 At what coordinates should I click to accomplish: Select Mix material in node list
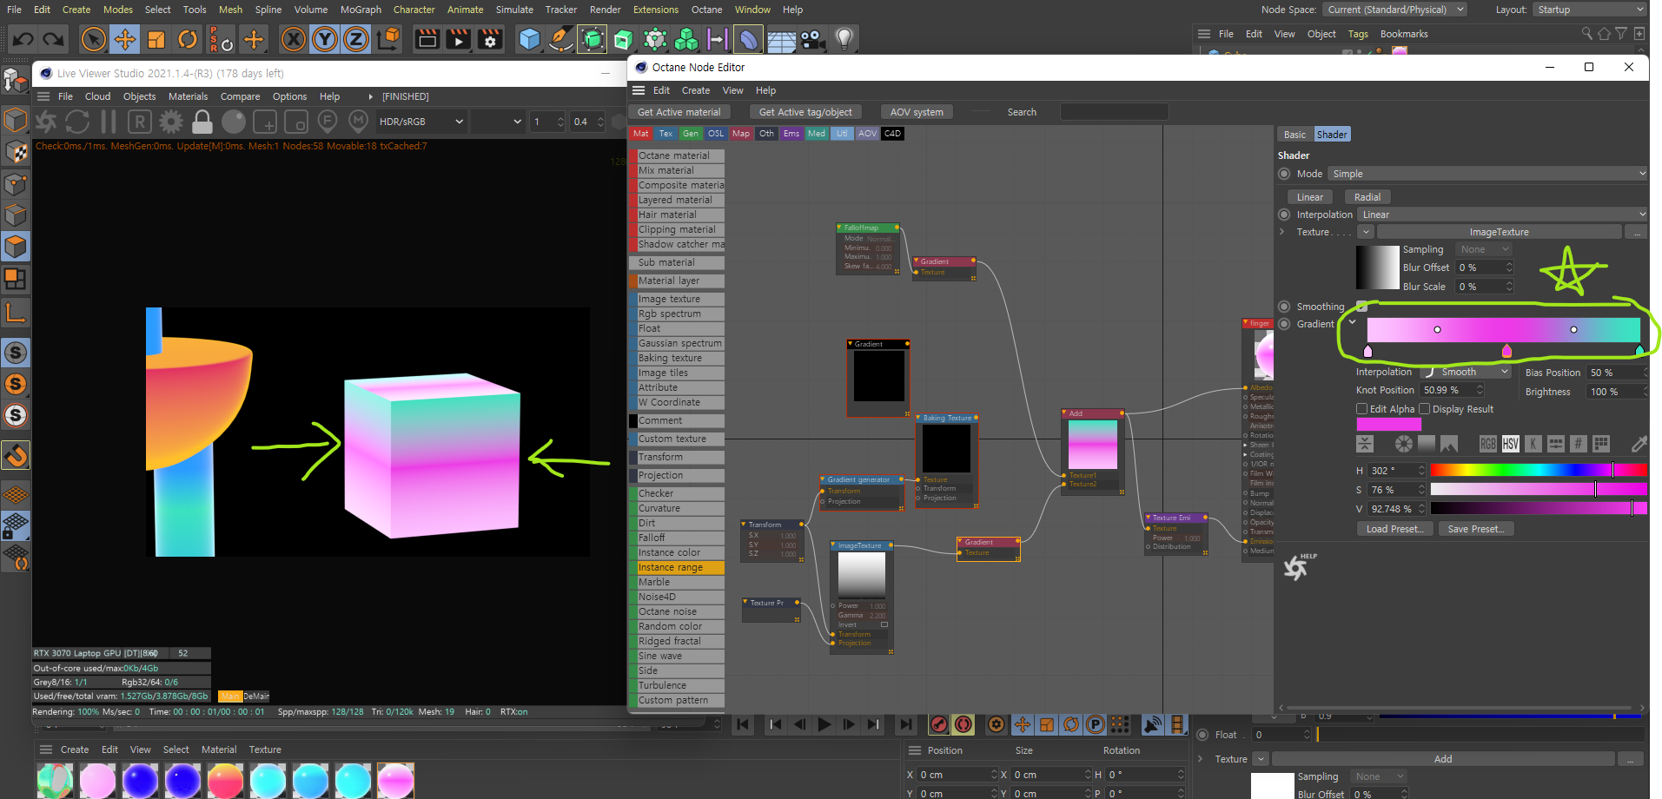pos(677,170)
